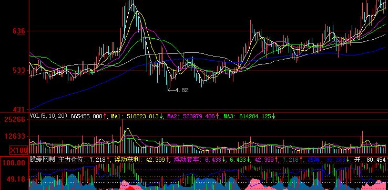This screenshot has width=388, height=190.
Task: Click the 636 price axis label
Action: (19, 31)
